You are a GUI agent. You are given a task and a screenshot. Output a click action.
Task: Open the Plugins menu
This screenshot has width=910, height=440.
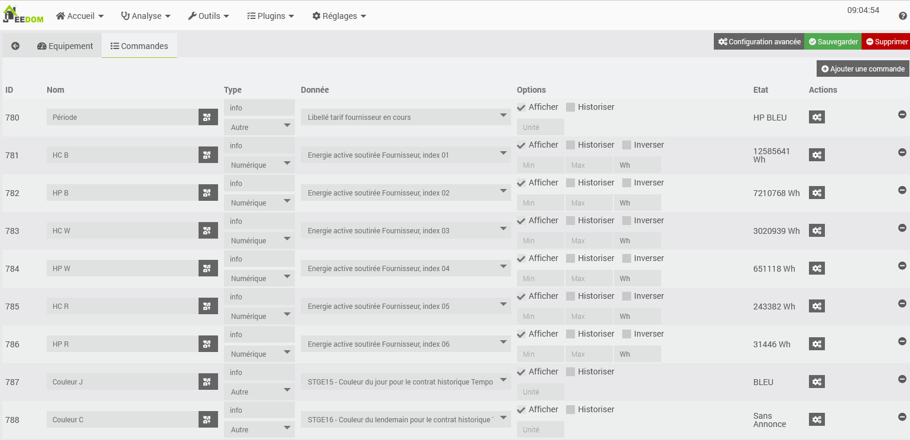click(271, 16)
